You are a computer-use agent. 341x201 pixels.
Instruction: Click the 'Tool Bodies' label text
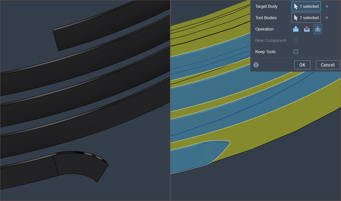point(266,18)
